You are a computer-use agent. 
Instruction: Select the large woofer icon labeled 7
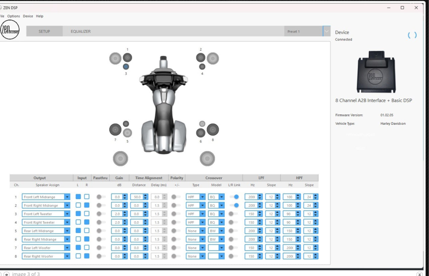[x=115, y=129]
